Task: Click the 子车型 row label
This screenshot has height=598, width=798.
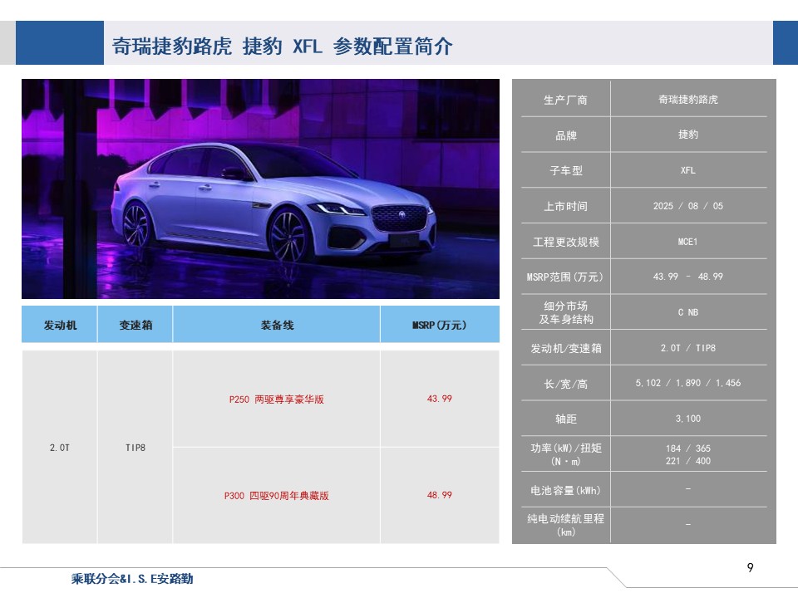Action: (x=565, y=170)
